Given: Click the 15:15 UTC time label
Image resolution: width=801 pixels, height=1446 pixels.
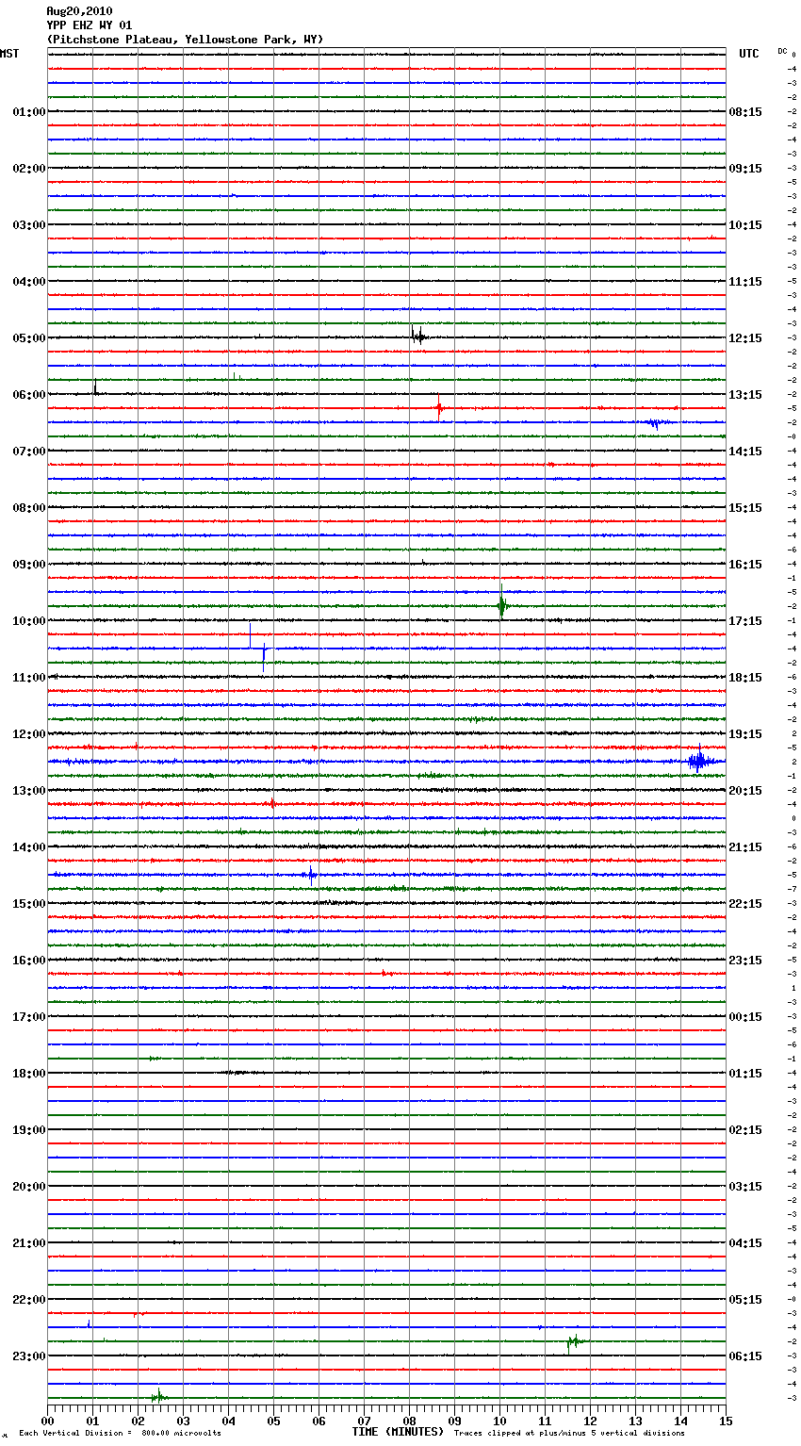Looking at the screenshot, I should click(x=745, y=508).
